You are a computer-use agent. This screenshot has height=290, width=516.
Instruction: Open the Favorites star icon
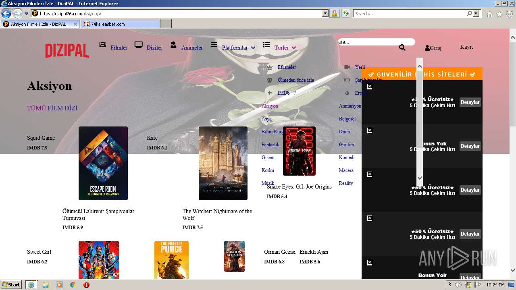[499, 14]
